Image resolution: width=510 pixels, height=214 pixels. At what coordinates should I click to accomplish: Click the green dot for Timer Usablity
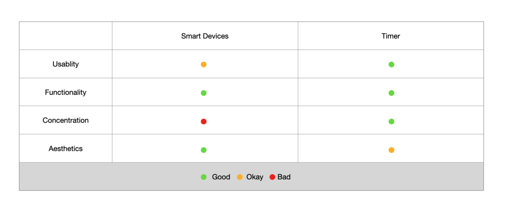[x=391, y=65]
